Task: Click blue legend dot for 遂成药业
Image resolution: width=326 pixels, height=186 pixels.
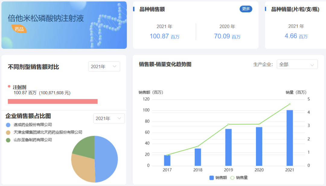Action: coord(8,125)
